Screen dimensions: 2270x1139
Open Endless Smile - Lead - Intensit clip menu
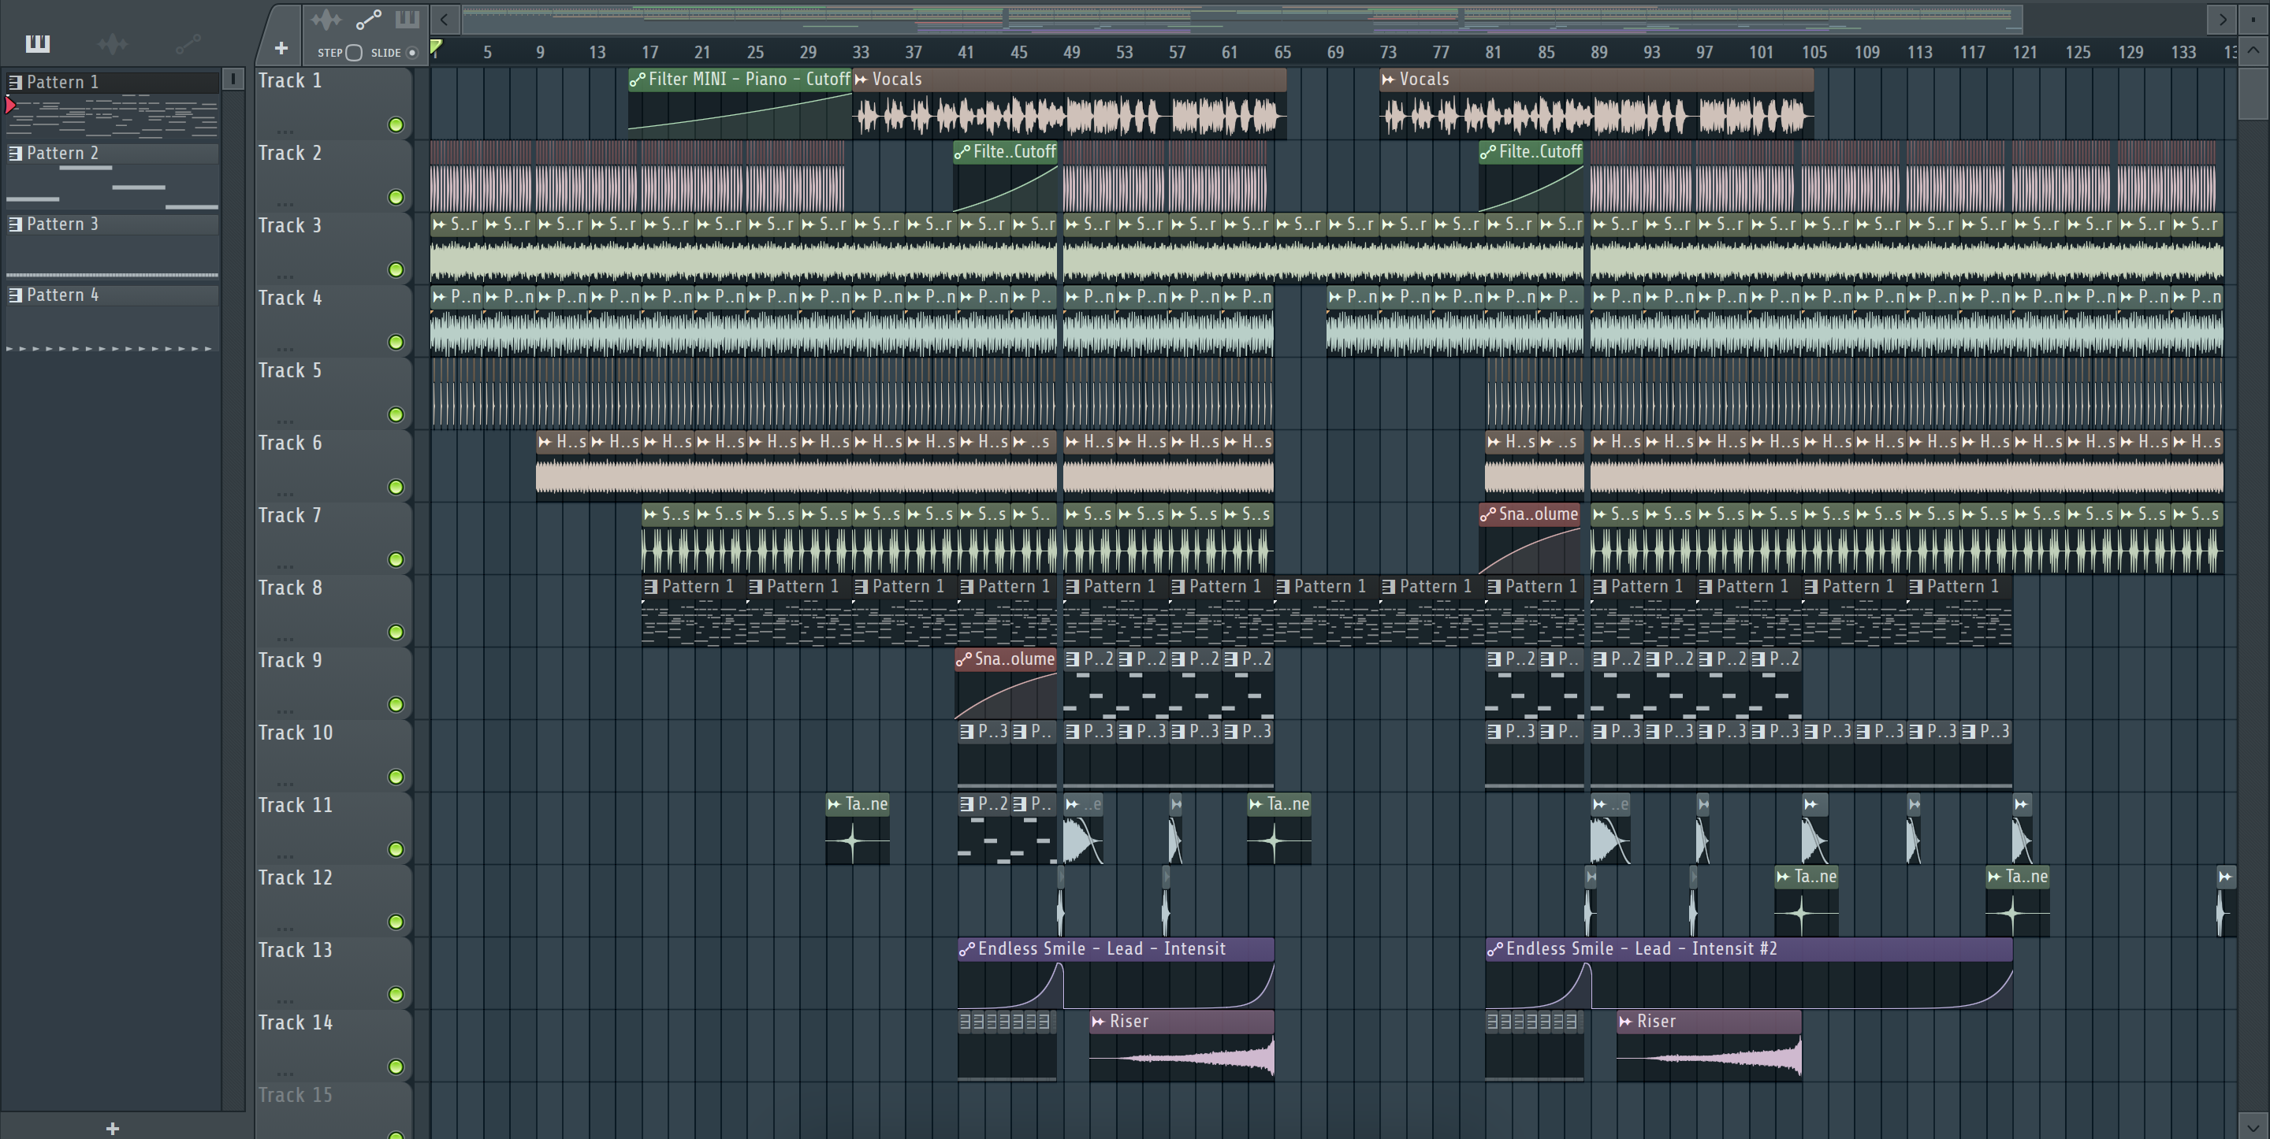(966, 948)
